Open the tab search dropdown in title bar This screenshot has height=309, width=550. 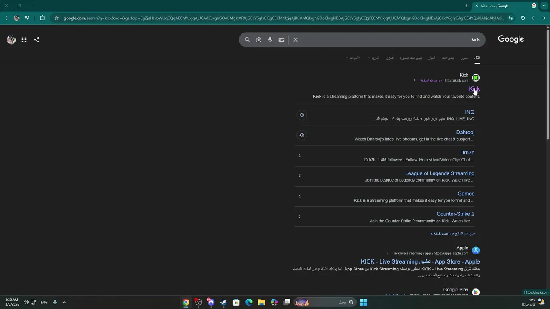[544, 6]
